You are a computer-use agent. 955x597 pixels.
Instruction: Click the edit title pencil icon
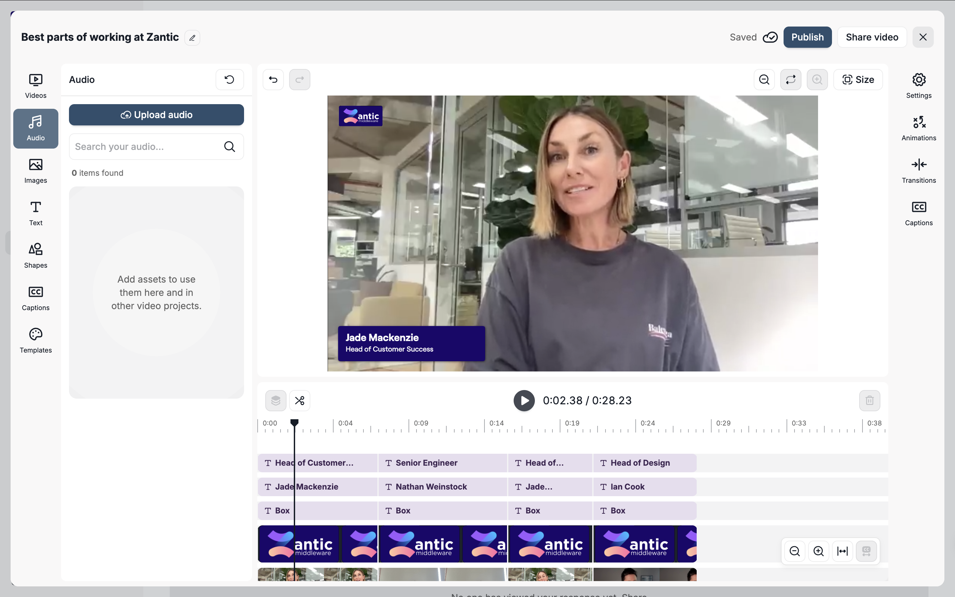click(x=192, y=38)
